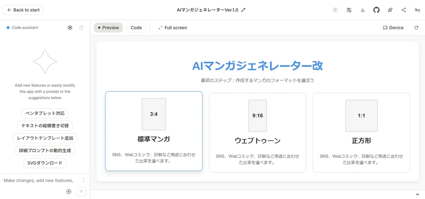Click the AIマンガジェネレーター改 heading

click(257, 66)
